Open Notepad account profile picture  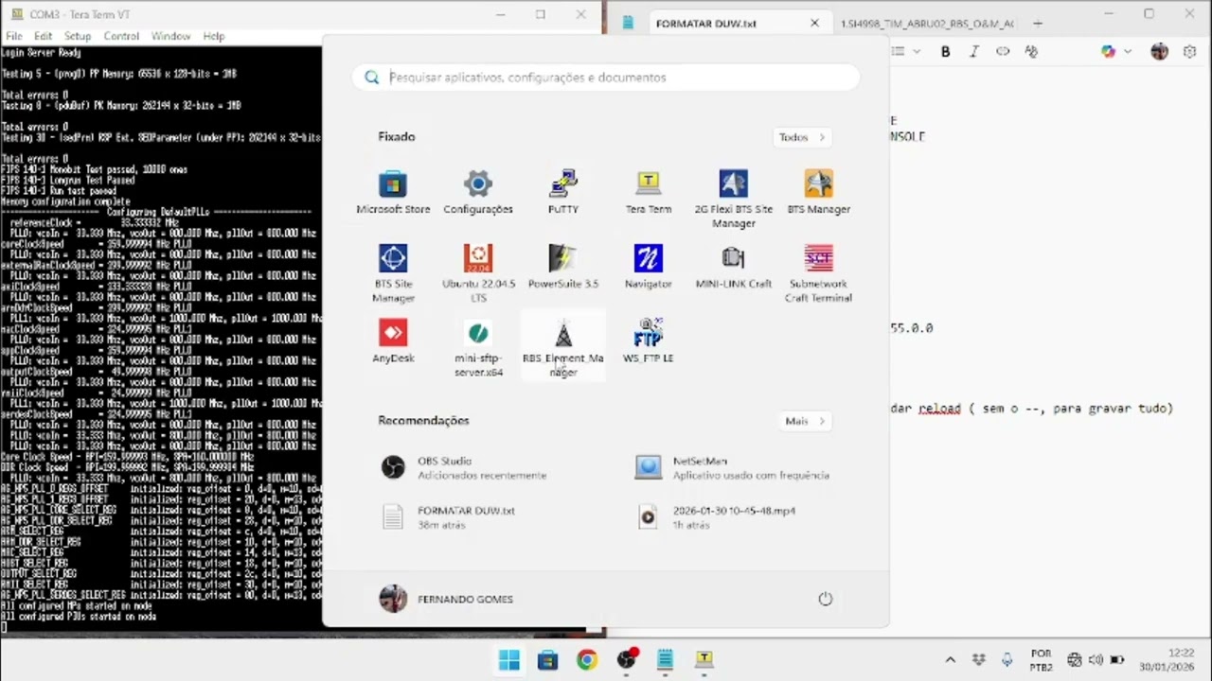[x=1159, y=52]
